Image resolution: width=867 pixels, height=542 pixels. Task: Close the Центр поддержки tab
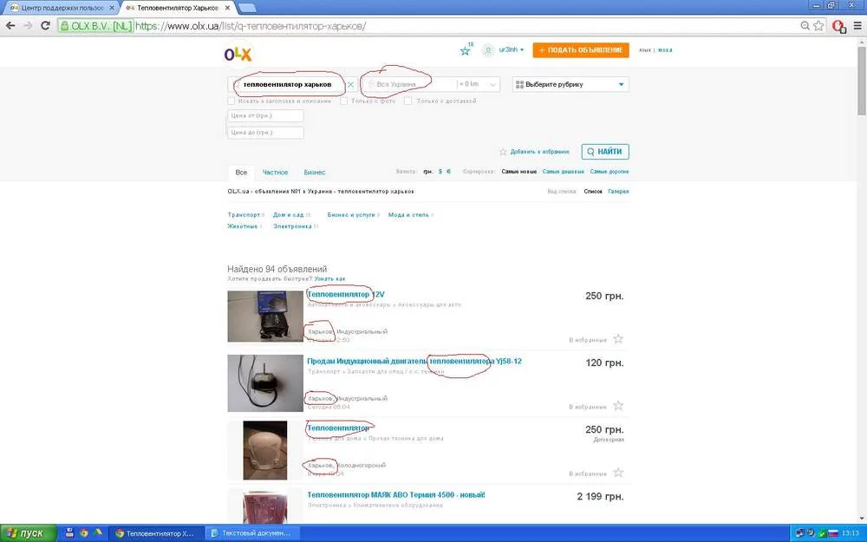pos(112,9)
